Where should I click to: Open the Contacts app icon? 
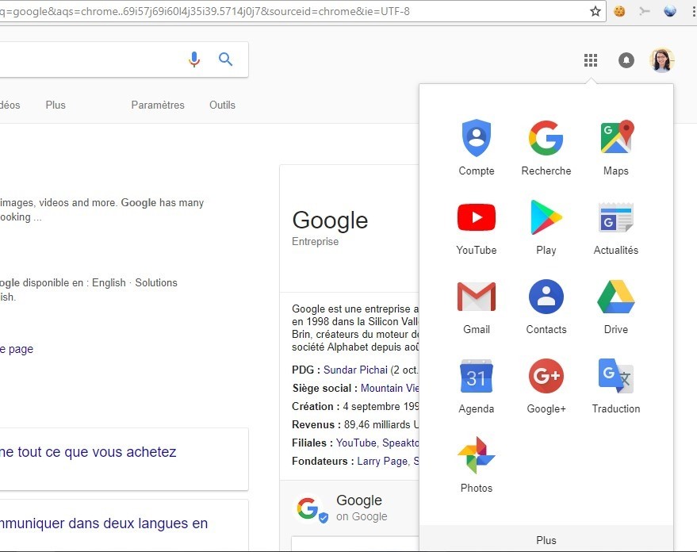[546, 297]
